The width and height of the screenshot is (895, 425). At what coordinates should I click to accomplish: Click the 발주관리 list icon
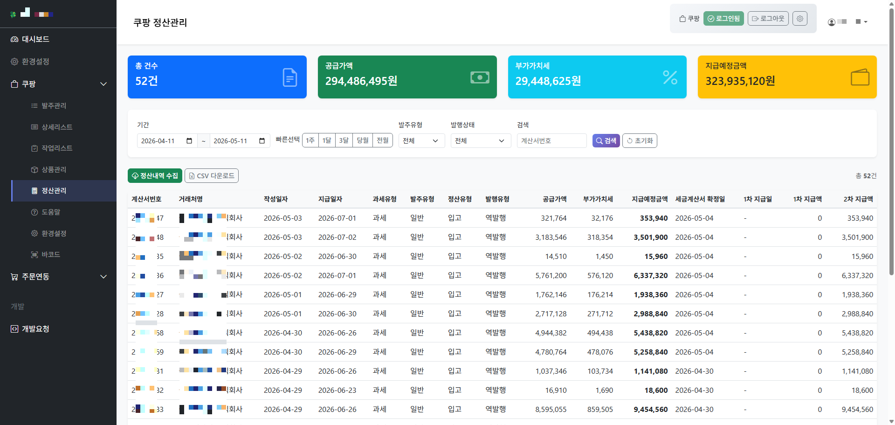(34, 106)
